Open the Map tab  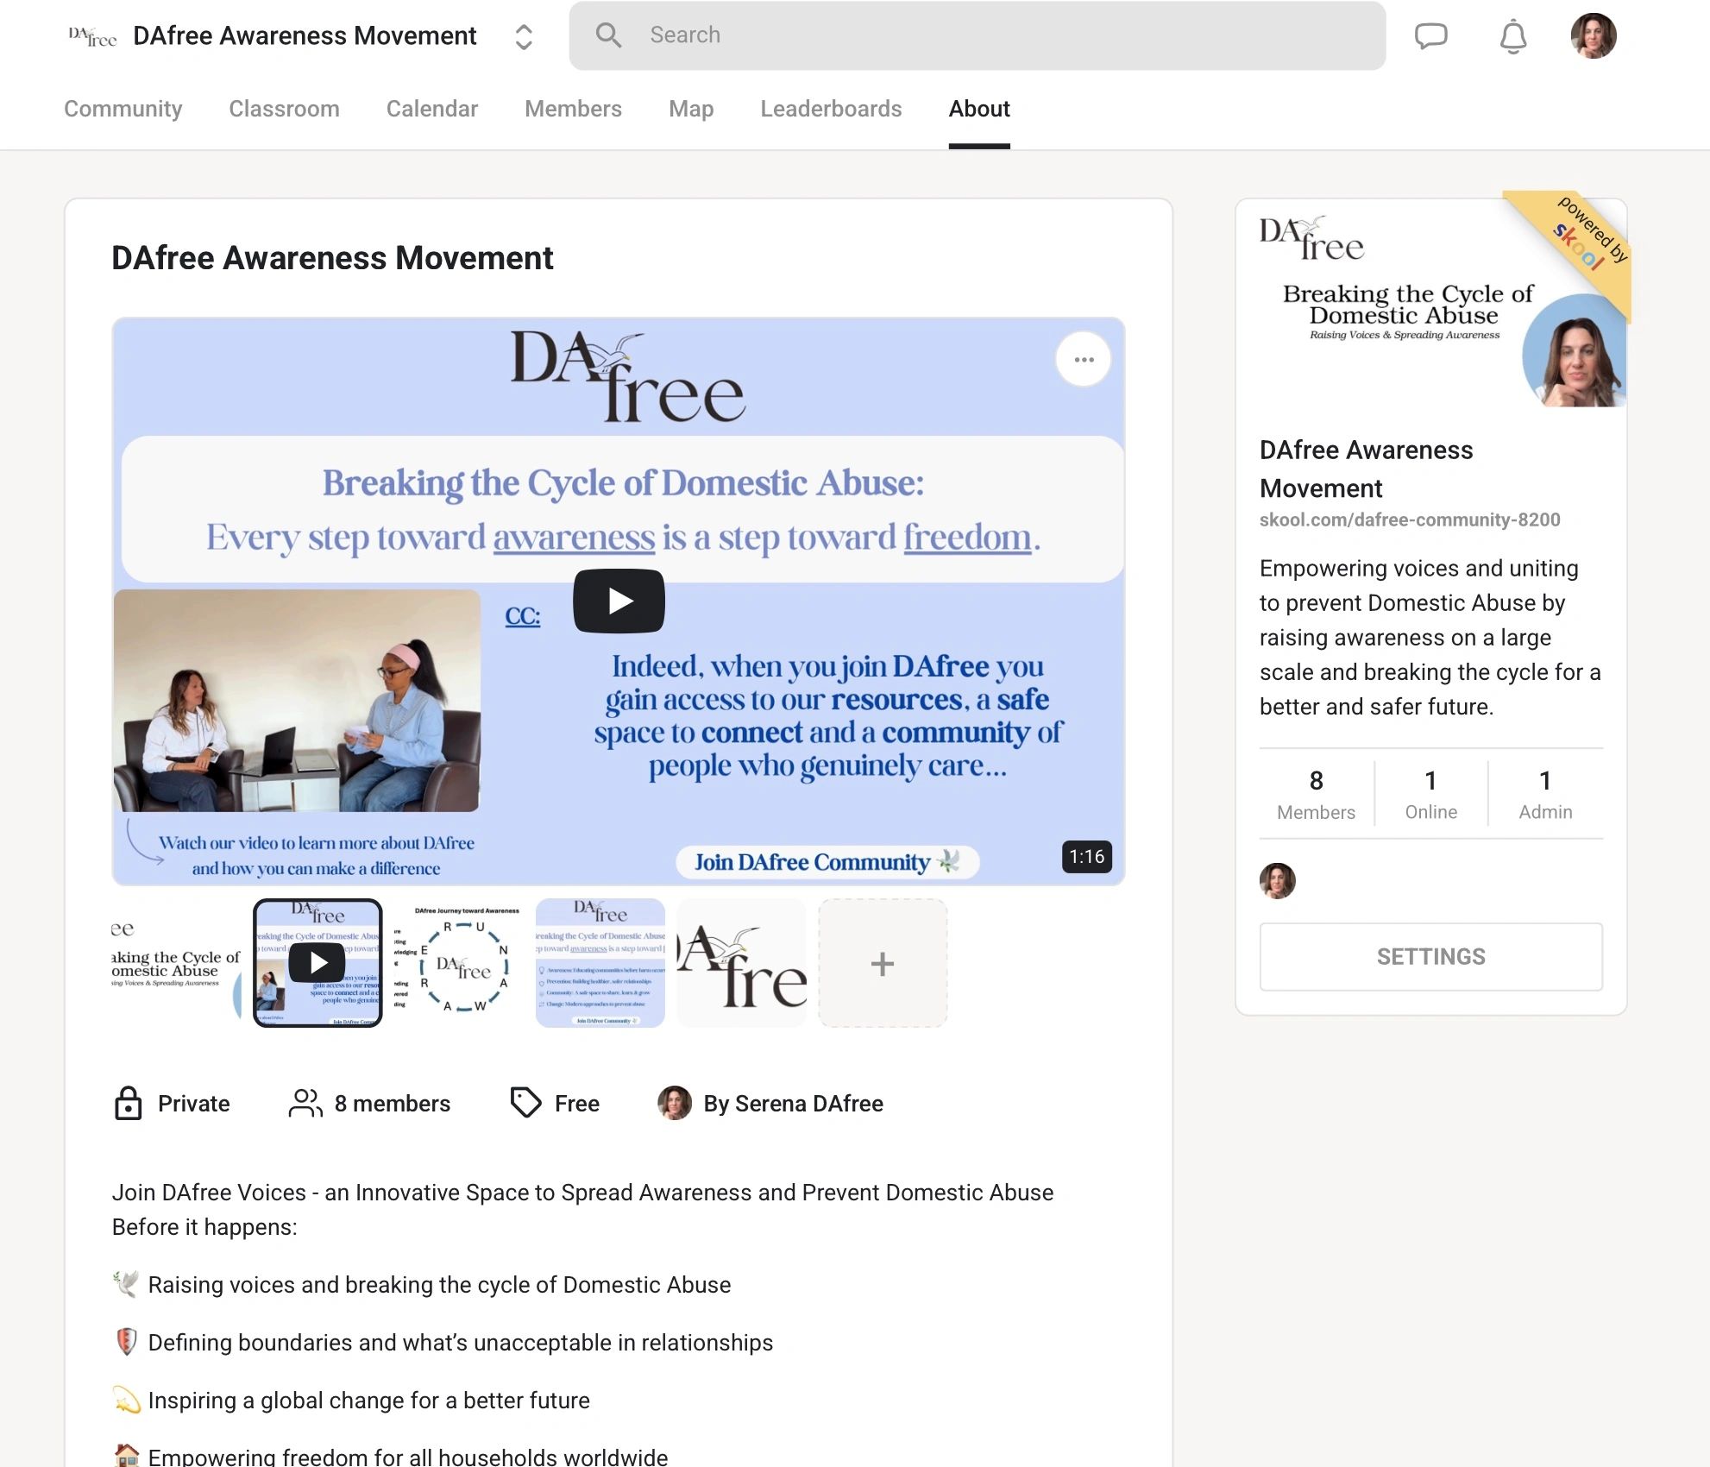tap(691, 109)
